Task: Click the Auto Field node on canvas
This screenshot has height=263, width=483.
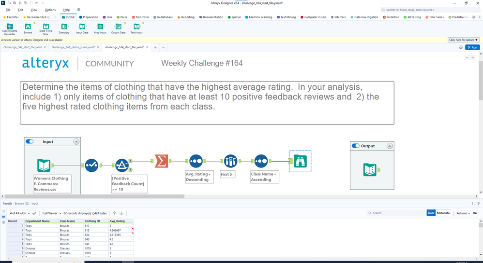Action: (91, 166)
